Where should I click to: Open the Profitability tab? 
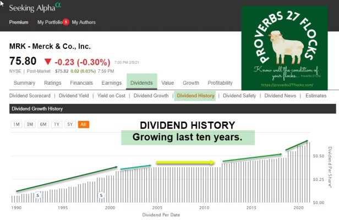220,83
